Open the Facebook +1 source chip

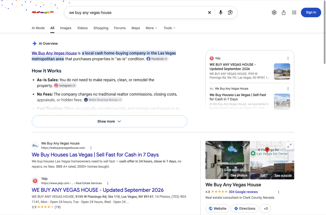(157, 59)
